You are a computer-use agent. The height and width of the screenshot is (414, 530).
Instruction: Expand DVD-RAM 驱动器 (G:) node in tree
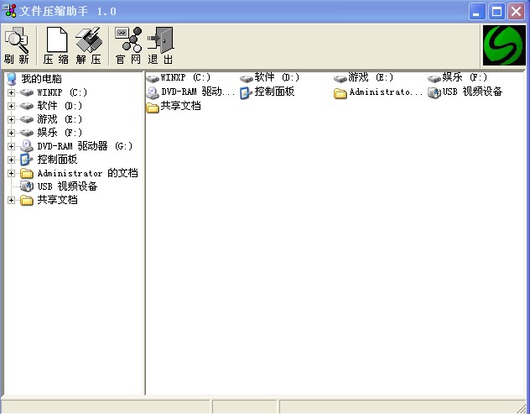point(11,146)
